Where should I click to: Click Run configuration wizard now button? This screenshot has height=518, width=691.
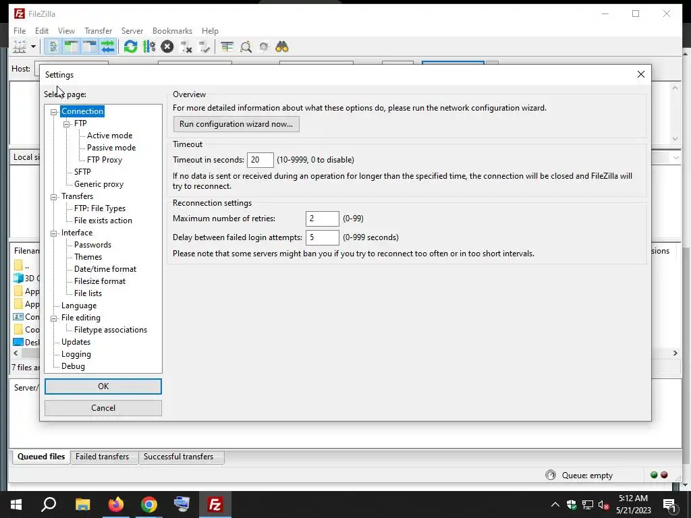pyautogui.click(x=236, y=124)
